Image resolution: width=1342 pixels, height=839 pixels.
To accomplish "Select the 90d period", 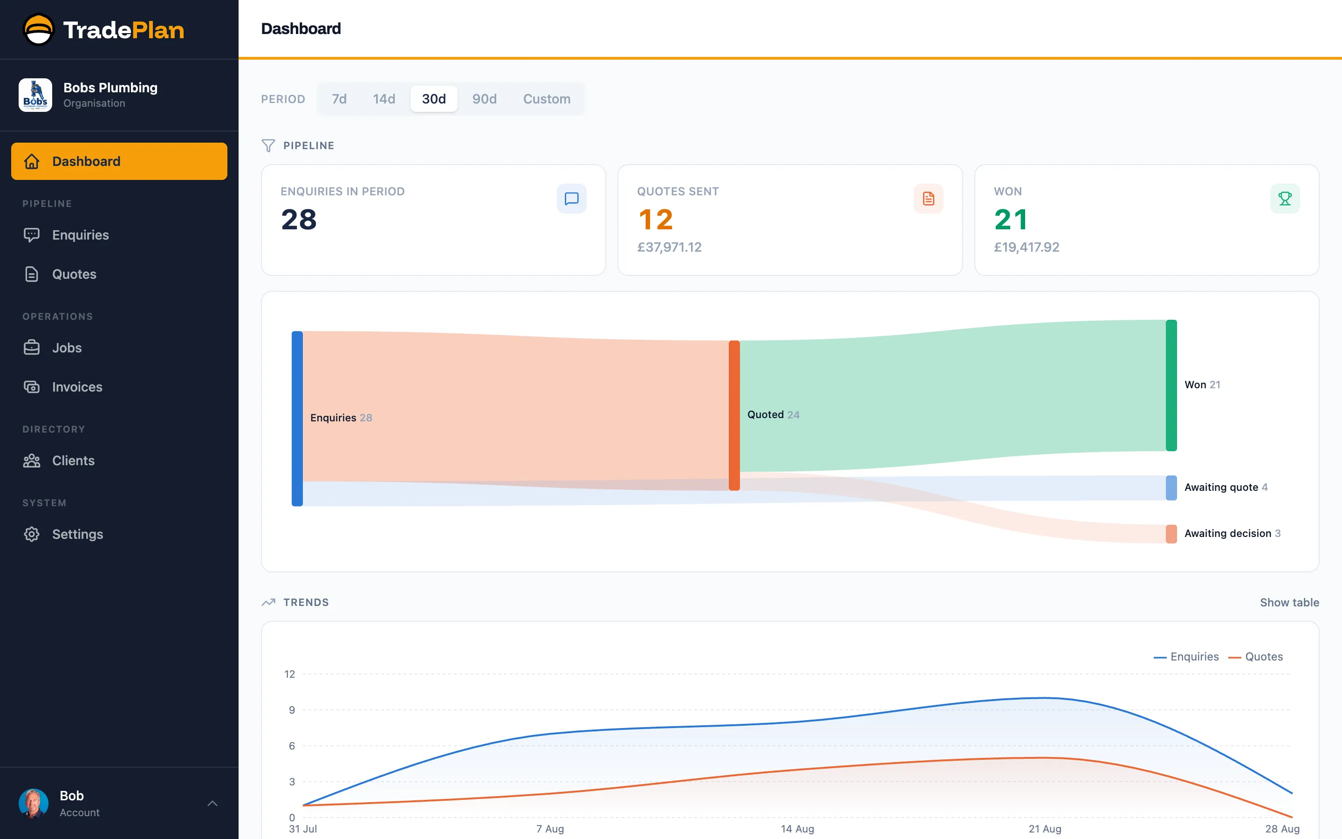I will pyautogui.click(x=484, y=99).
